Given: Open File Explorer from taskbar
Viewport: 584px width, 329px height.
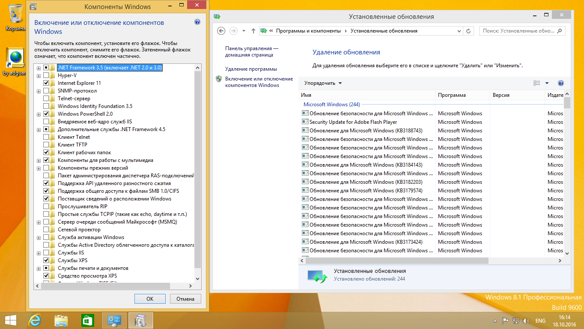Looking at the screenshot, I should (61, 320).
